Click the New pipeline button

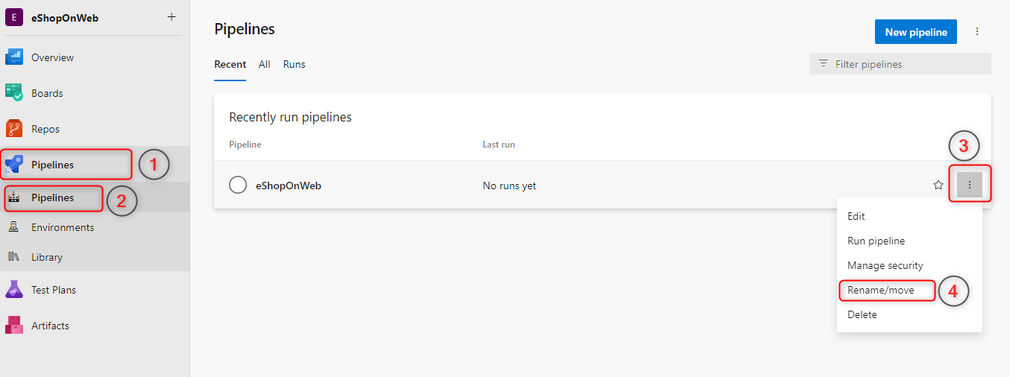coord(916,32)
